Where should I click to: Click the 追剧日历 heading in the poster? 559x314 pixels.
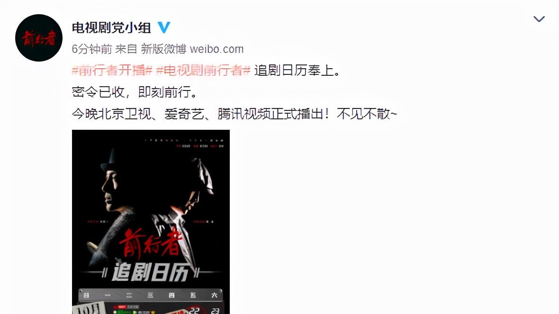pos(150,273)
